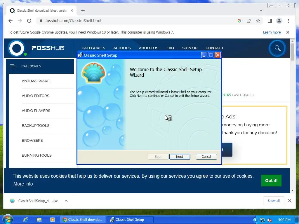Show hidden tray icons arrow
Screen dimensions: 299x224
pos(255,220)
